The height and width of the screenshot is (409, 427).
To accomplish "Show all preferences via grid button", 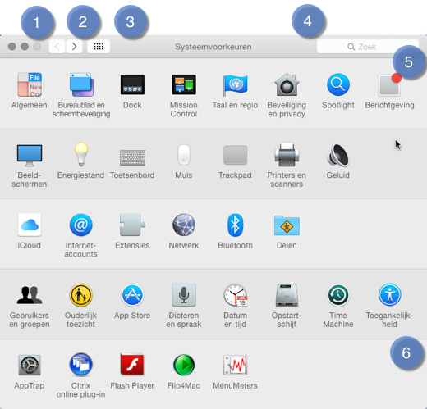I will click(99, 47).
